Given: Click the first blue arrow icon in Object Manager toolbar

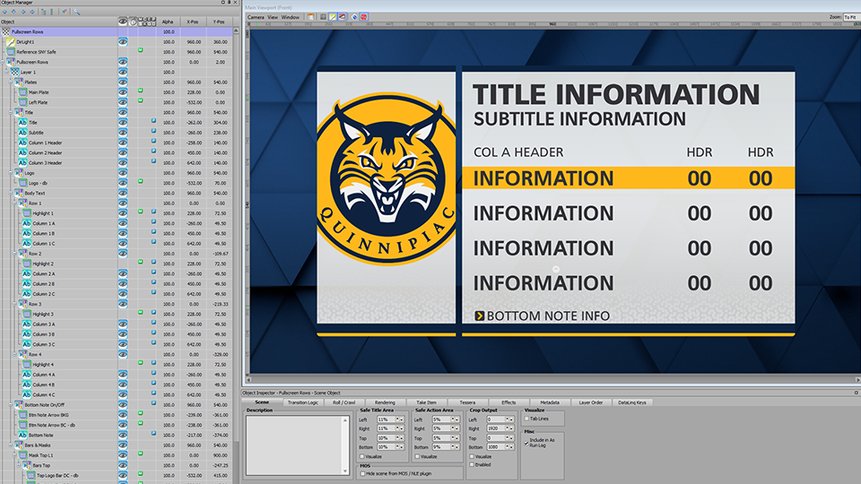Looking at the screenshot, I should coord(5,12).
